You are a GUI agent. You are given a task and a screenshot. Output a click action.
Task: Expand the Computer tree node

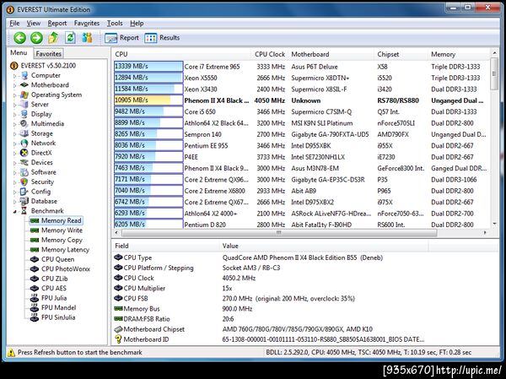click(x=15, y=76)
